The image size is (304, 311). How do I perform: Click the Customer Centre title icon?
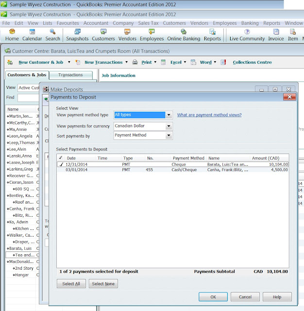[8, 51]
